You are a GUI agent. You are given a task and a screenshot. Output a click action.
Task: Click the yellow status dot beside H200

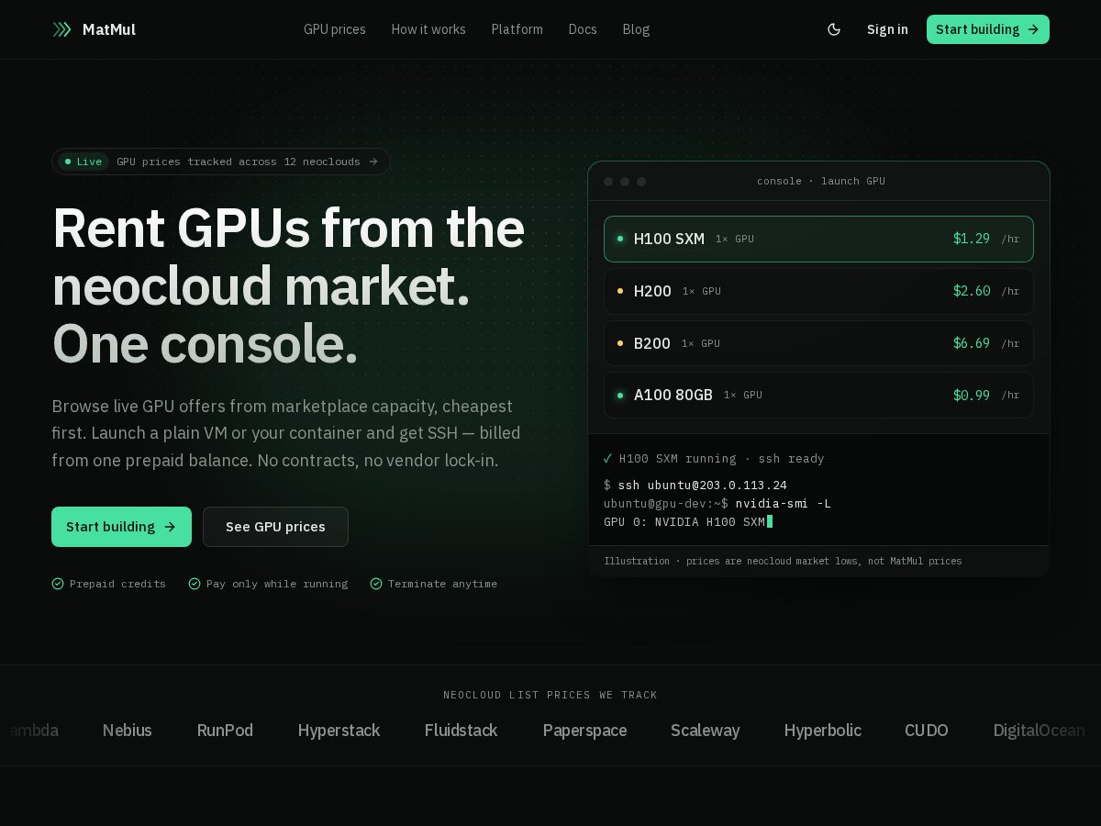[620, 291]
